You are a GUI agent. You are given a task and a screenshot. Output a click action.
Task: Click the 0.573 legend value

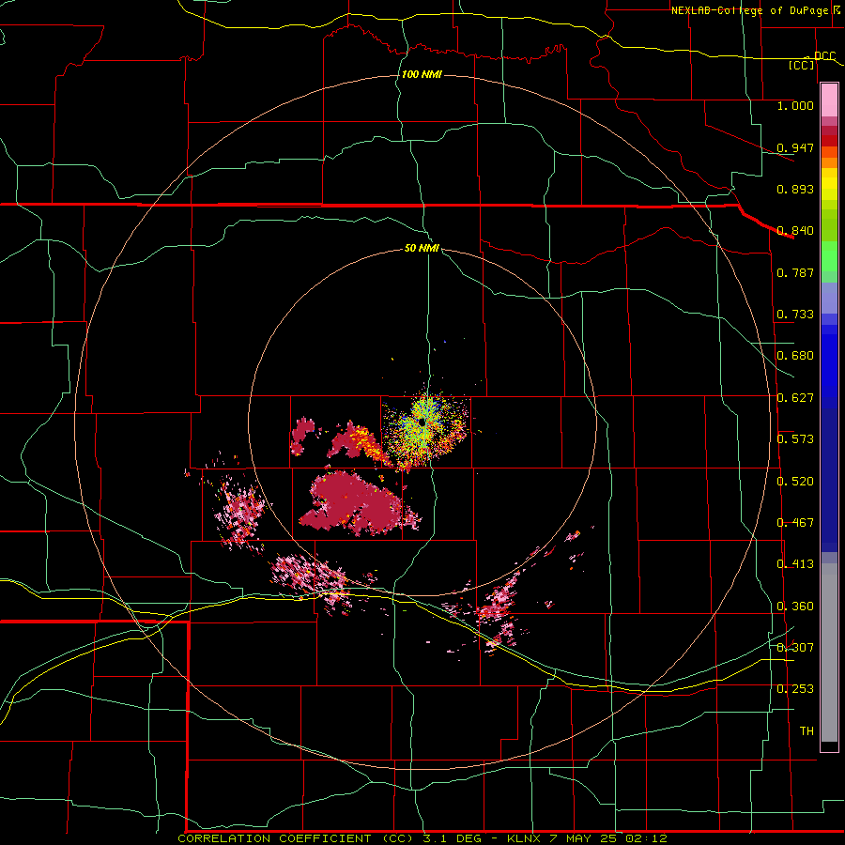[795, 439]
